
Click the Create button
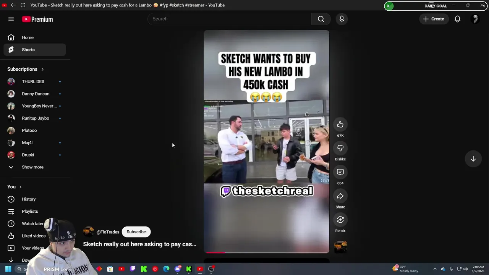coord(434,19)
